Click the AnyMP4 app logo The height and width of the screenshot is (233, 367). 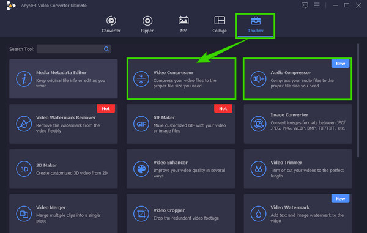(x=11, y=6)
